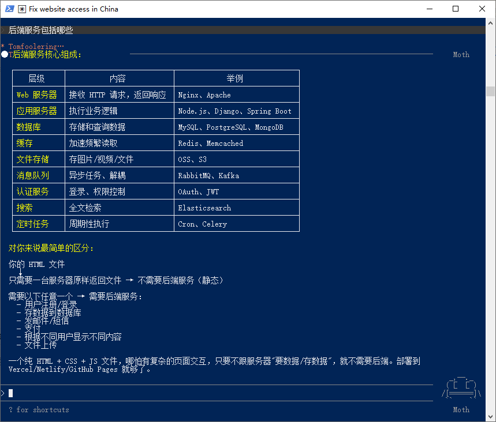The image size is (496, 422).
Task: Click the scrollbar down arrow
Action: click(490, 417)
